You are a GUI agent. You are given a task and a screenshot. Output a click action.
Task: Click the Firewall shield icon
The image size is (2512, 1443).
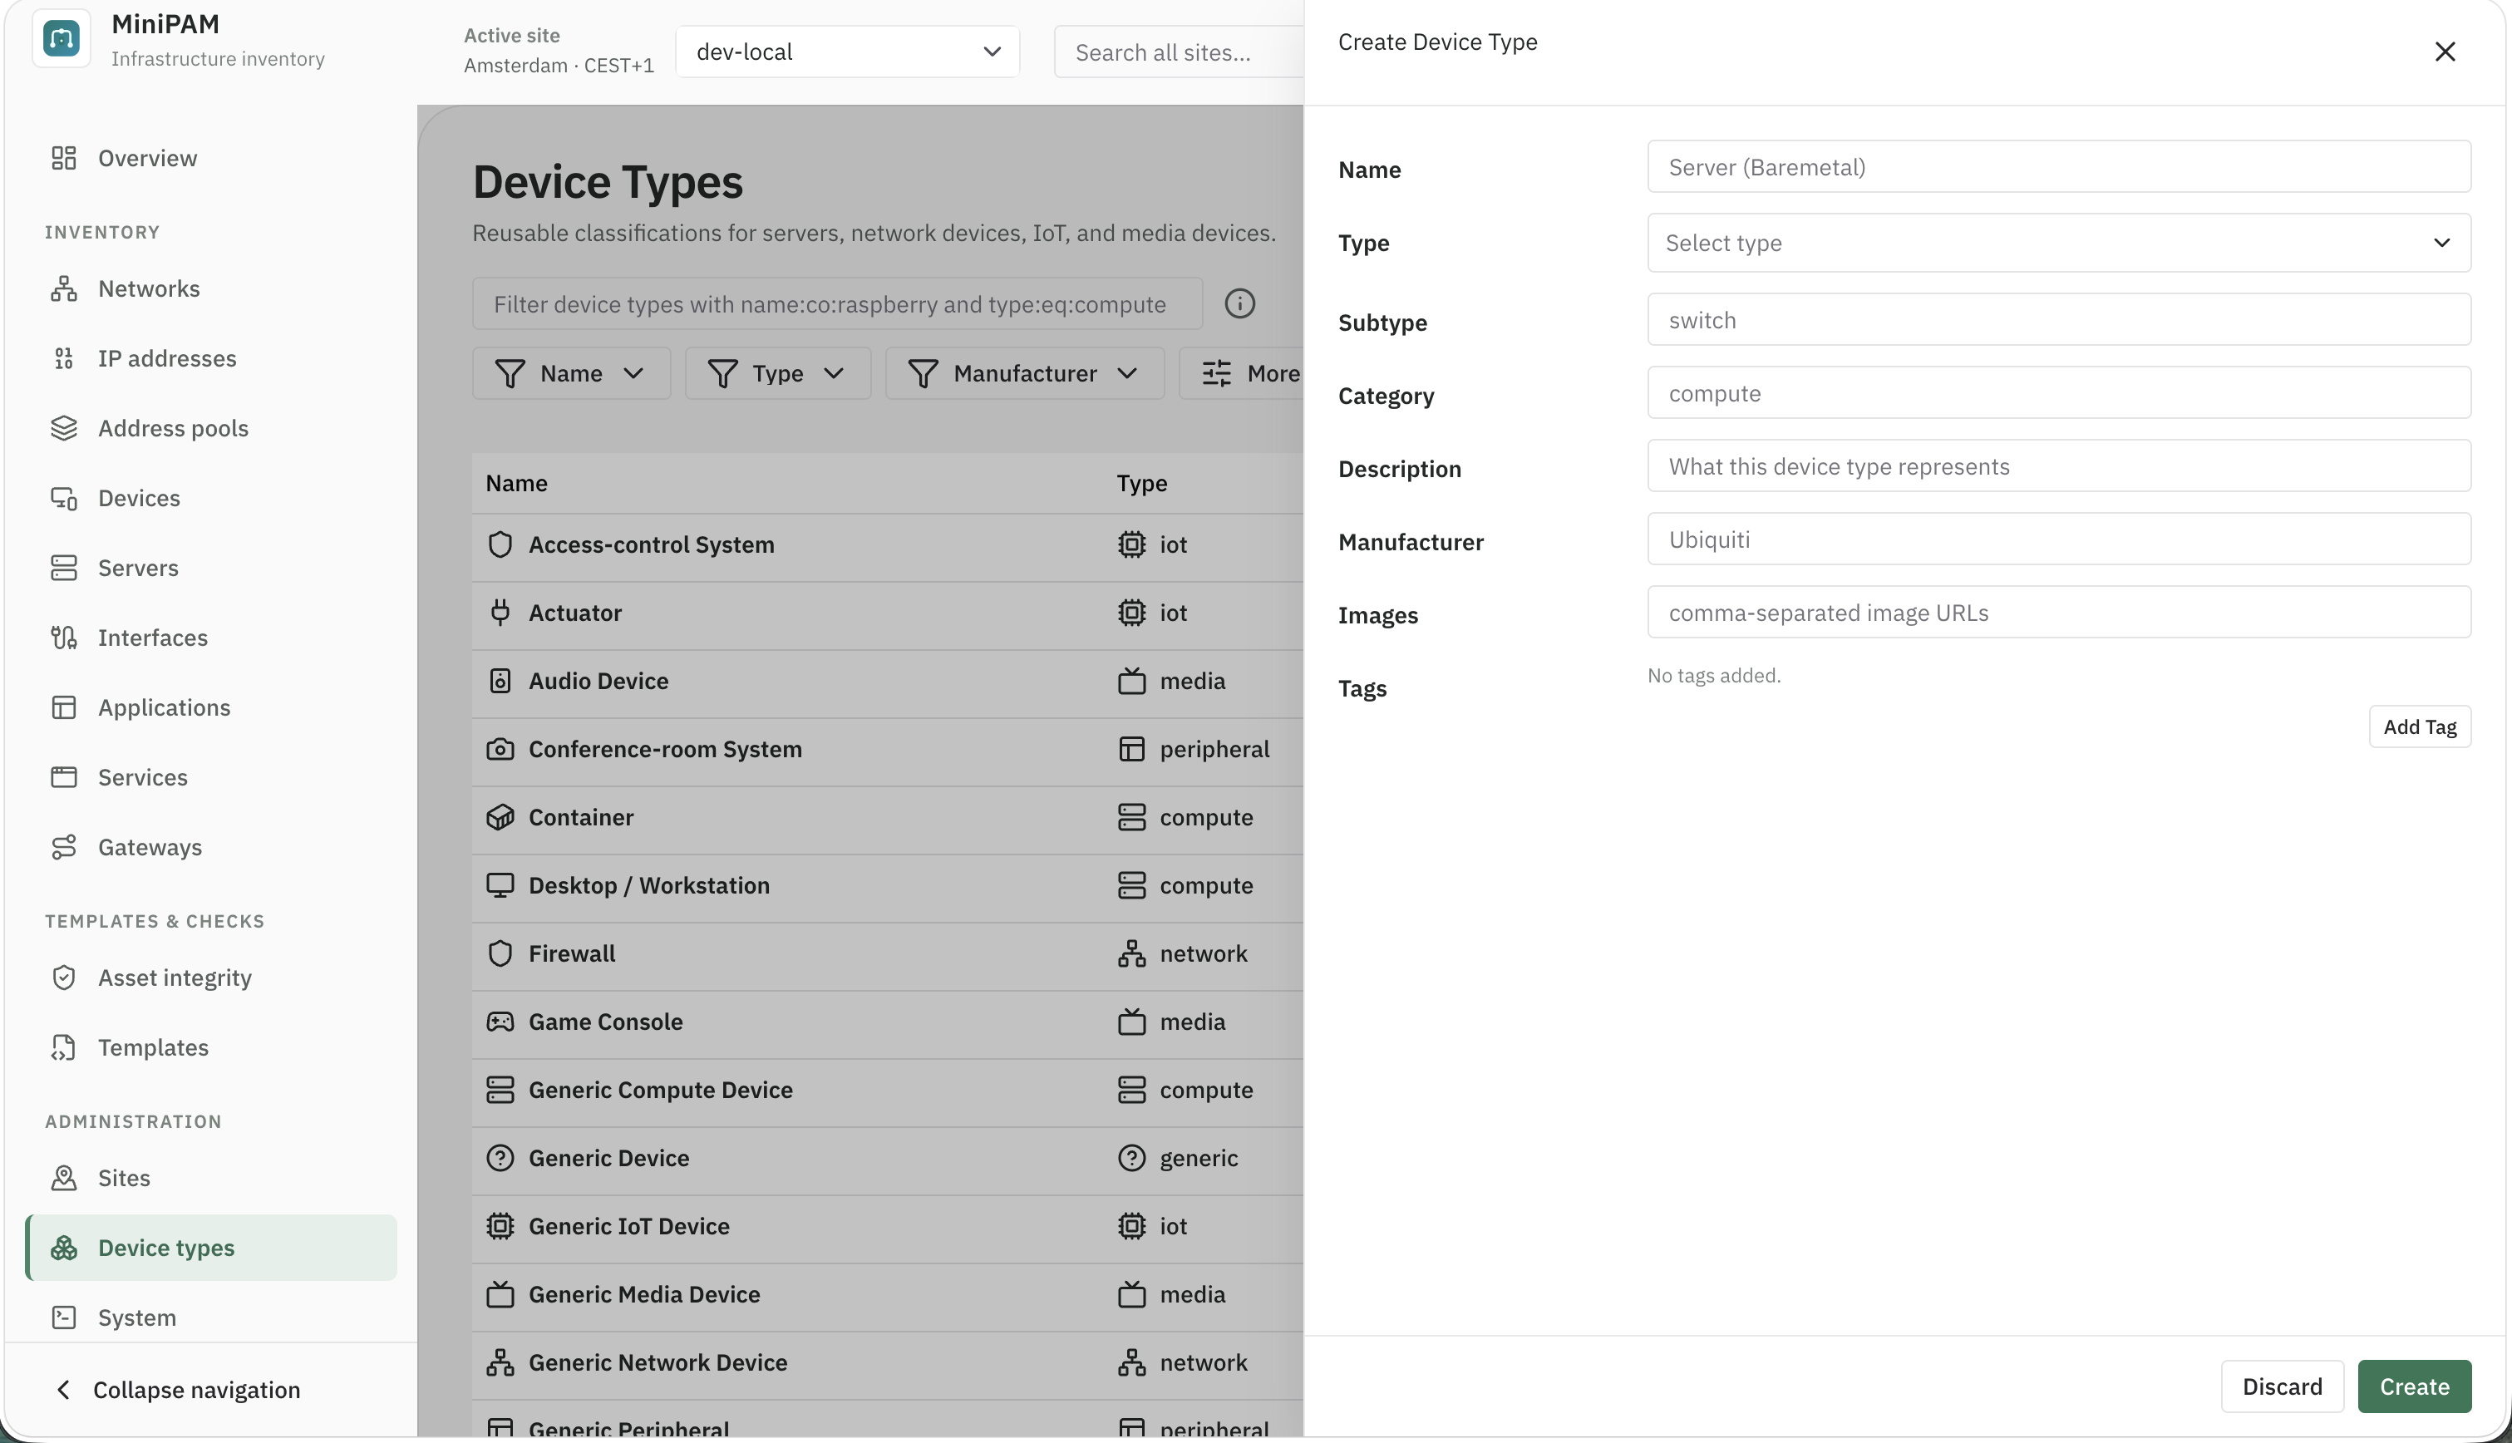point(500,953)
